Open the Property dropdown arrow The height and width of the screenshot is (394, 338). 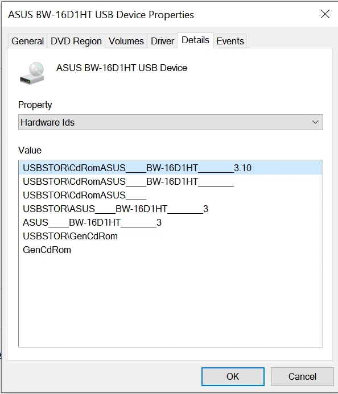315,122
